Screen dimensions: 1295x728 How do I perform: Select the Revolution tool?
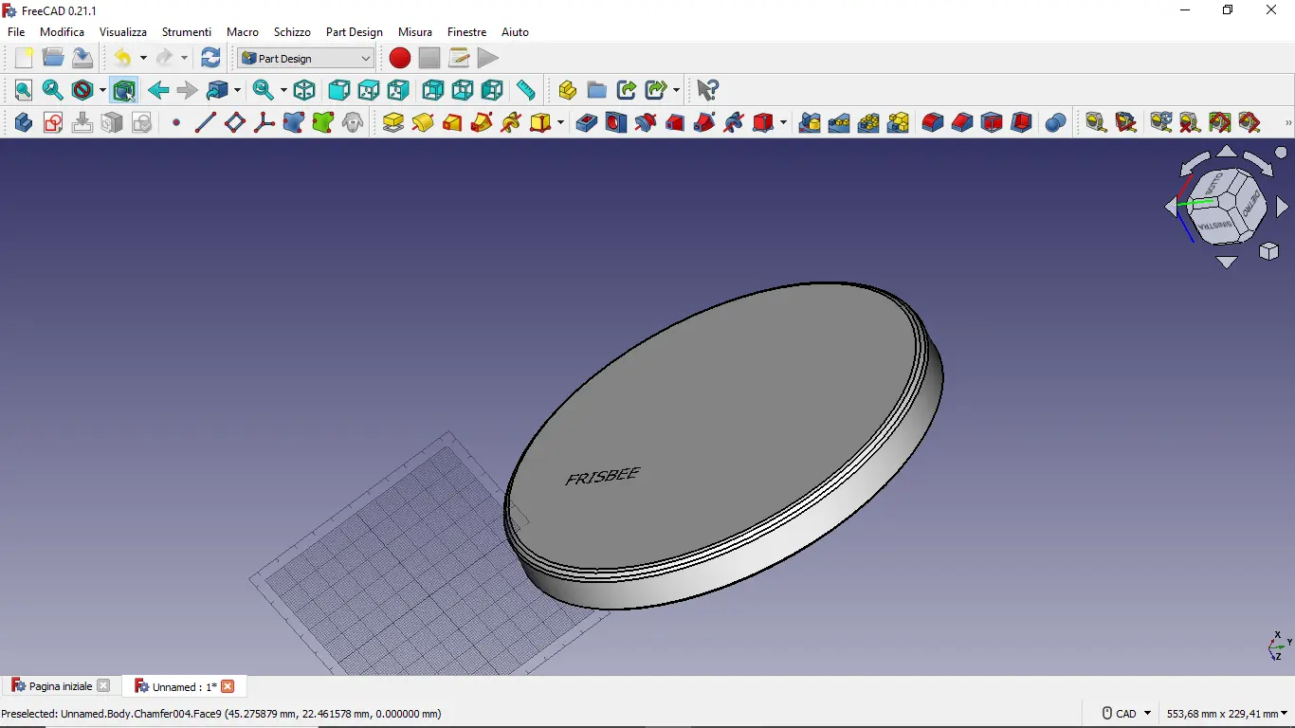423,122
